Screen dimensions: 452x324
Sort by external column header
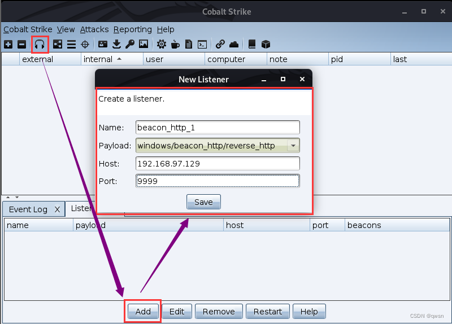coord(50,59)
